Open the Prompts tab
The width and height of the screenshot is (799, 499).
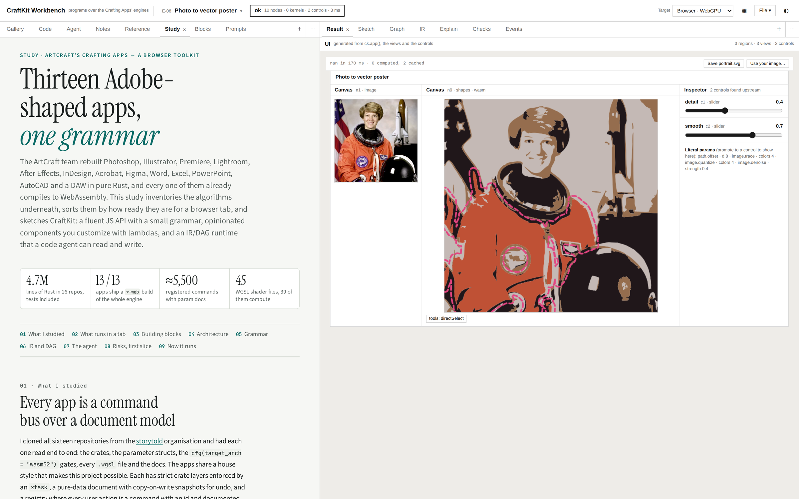(x=236, y=29)
